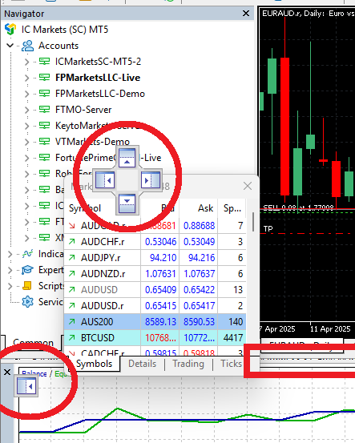Select the AUDCHF.r symbol row
The width and height of the screenshot is (355, 443).
155,242
